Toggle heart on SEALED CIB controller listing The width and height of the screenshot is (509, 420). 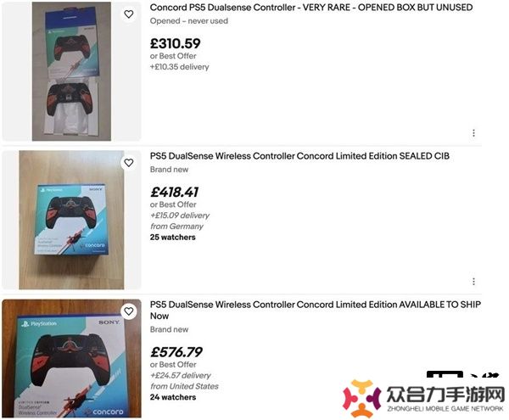pos(129,163)
